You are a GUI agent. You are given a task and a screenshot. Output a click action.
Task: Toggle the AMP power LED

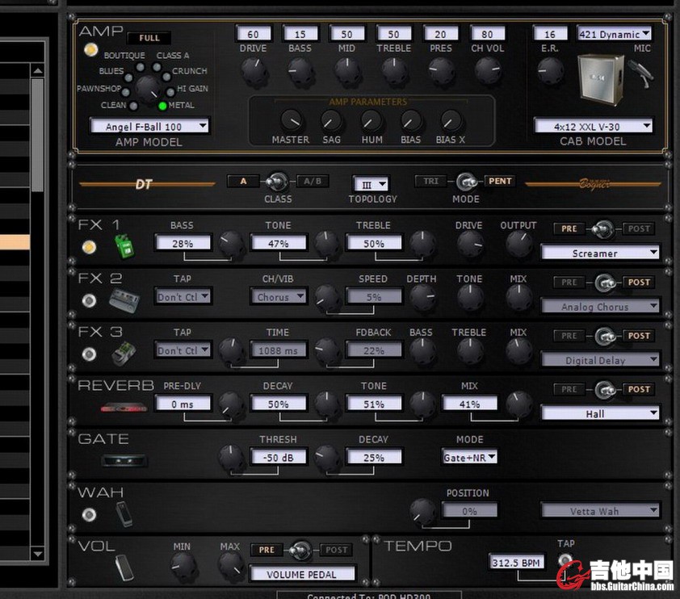click(x=90, y=50)
